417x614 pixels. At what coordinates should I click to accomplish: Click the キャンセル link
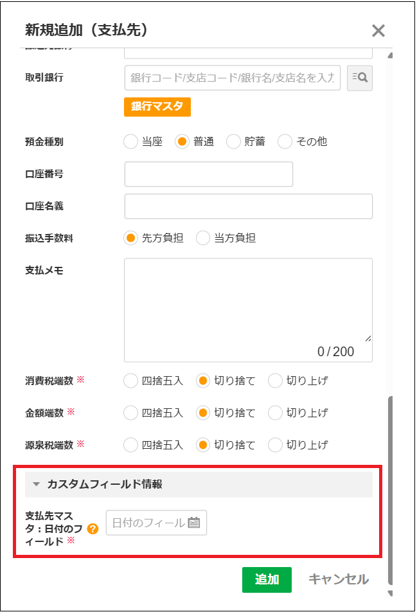339,579
